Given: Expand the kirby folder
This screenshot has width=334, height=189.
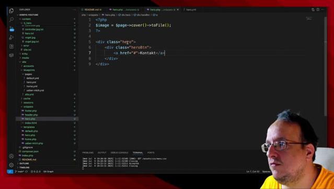Looking at the screenshot, I should pyautogui.click(x=25, y=54).
